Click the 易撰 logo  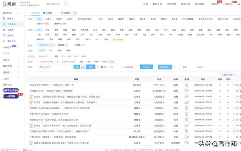point(9,4)
